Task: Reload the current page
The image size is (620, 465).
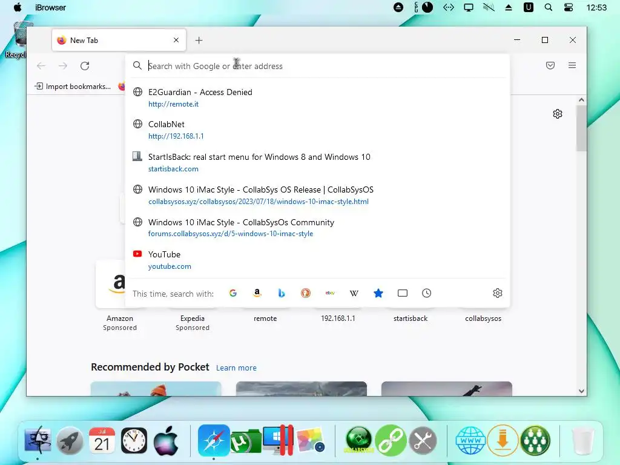Action: coord(85,65)
